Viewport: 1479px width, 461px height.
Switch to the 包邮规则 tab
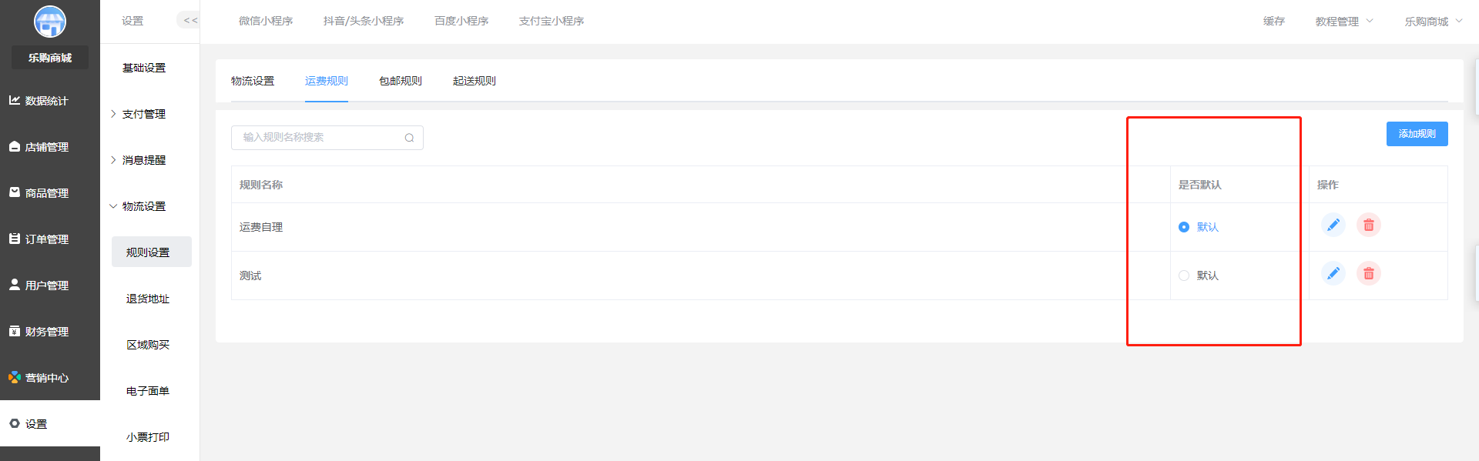401,81
